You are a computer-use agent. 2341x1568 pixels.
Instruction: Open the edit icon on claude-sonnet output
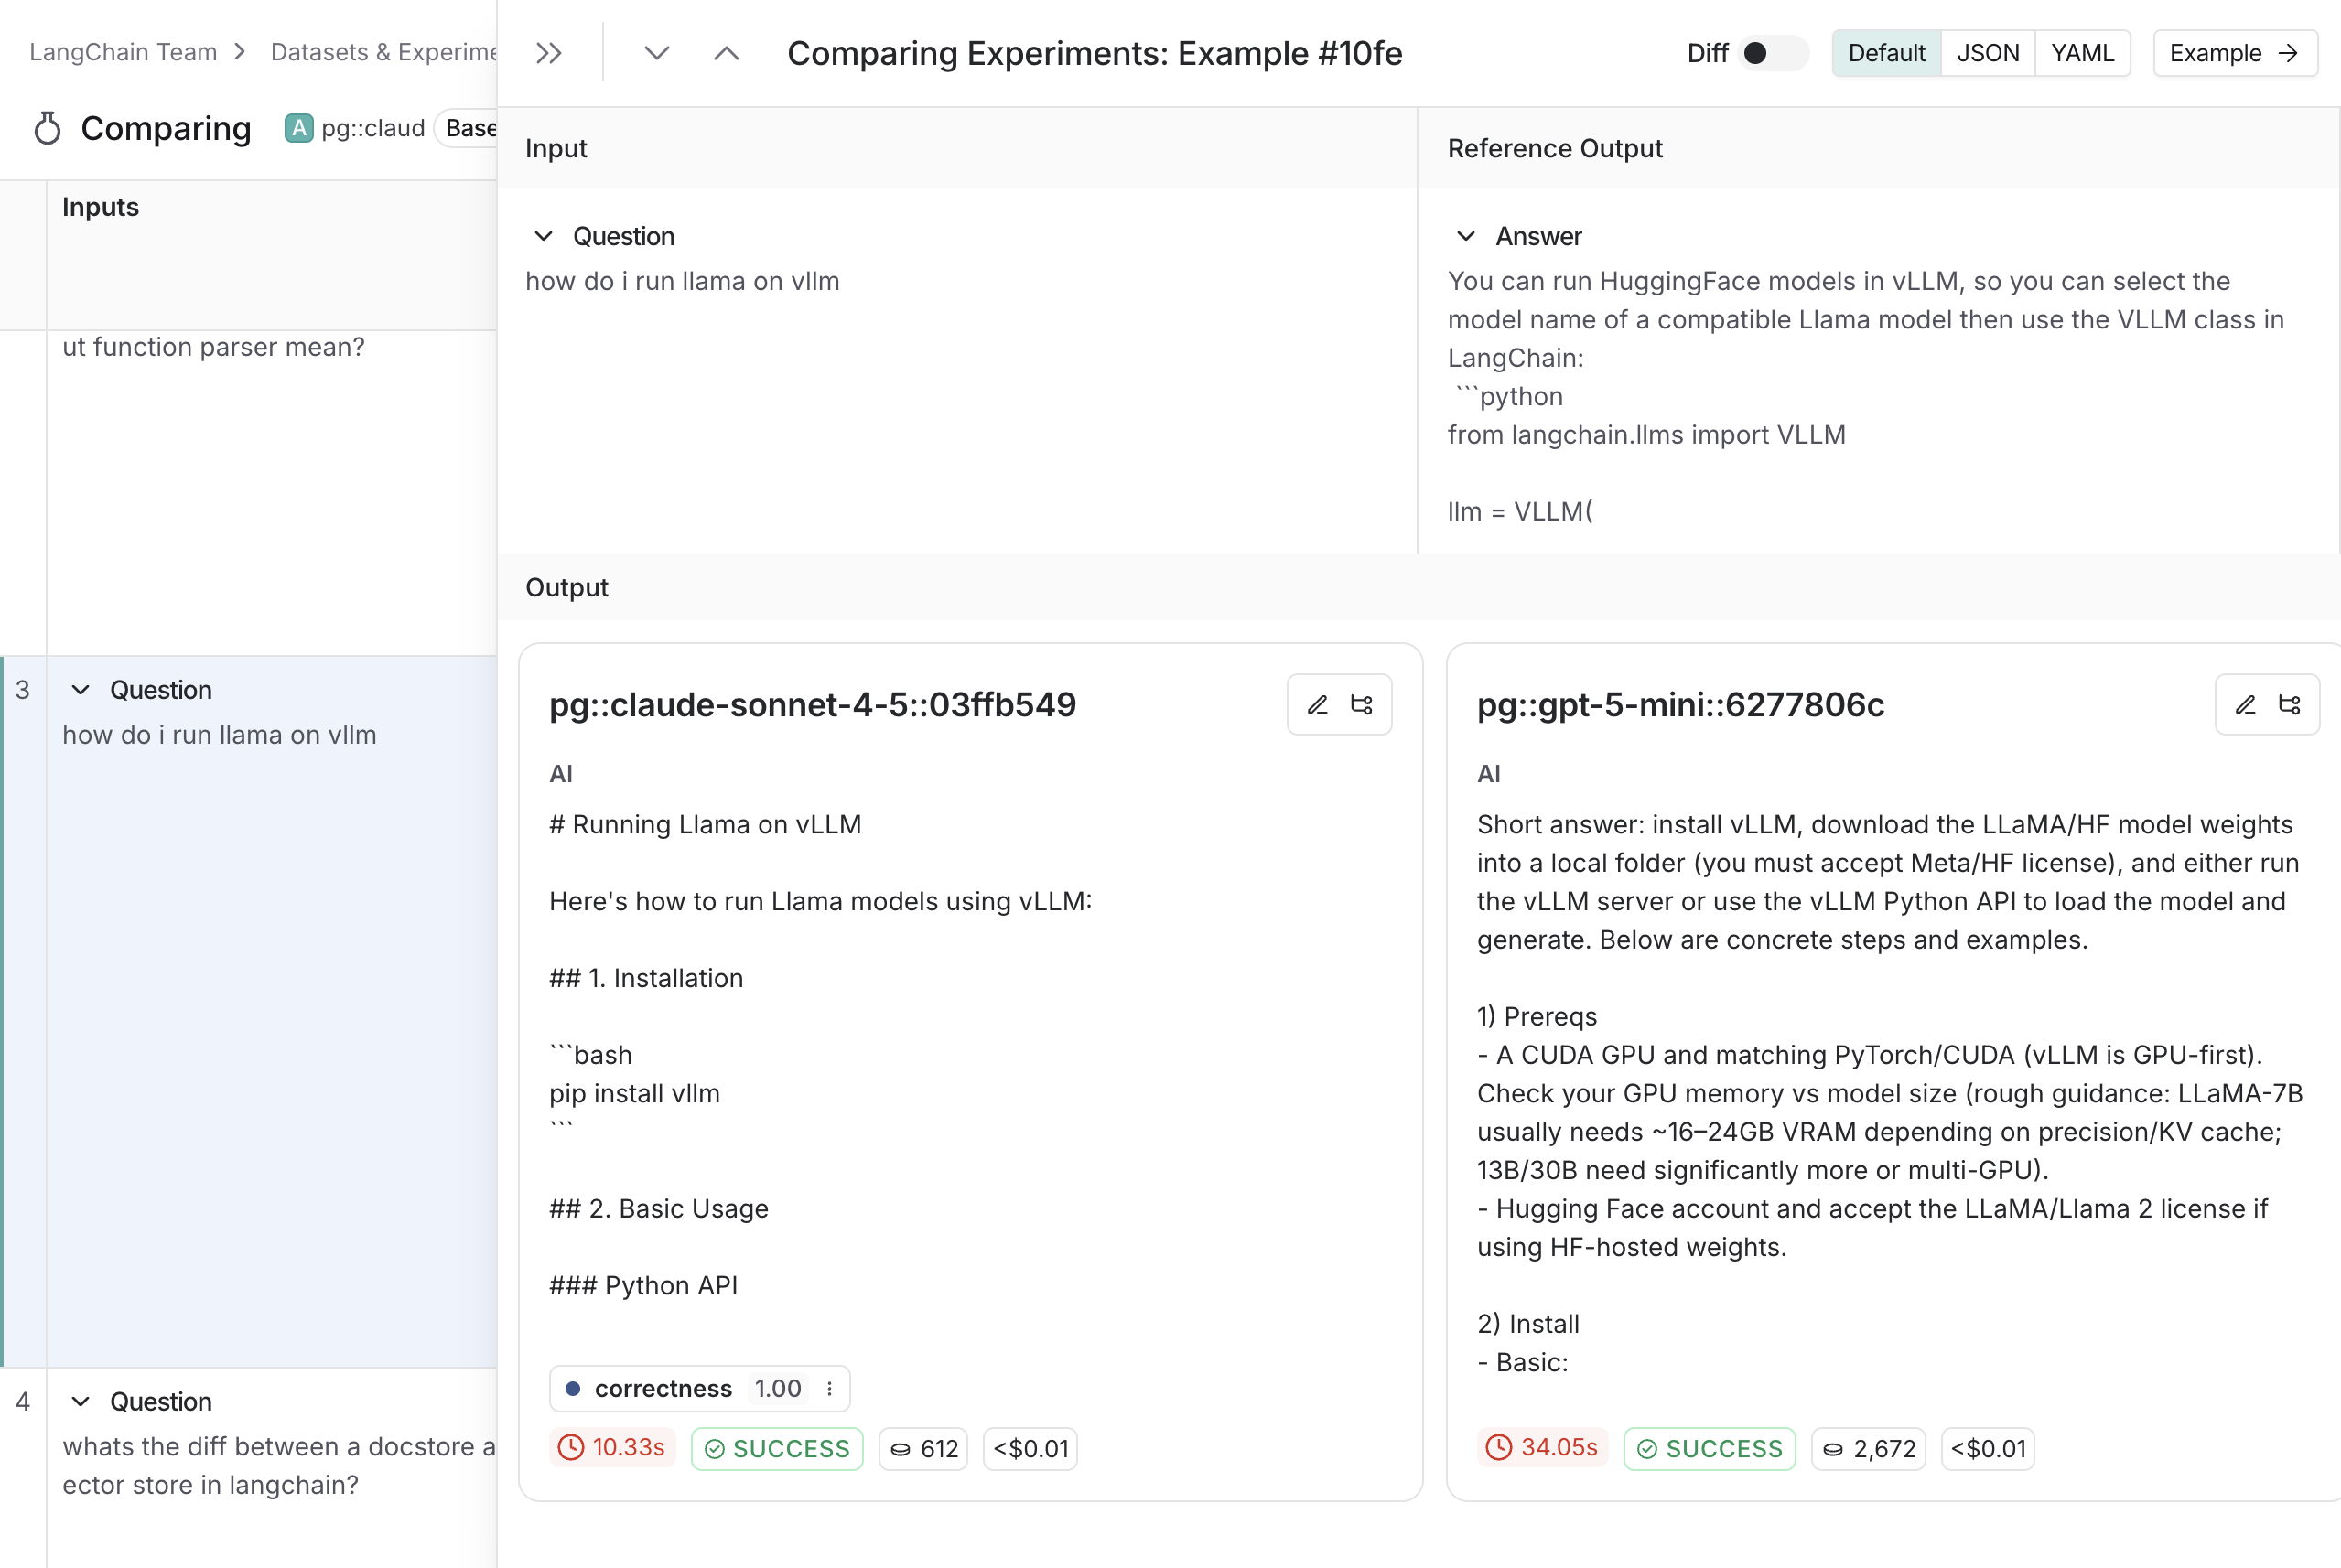[1317, 704]
